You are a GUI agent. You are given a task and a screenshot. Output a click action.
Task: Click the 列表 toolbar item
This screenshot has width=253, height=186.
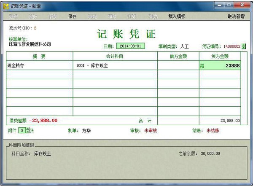tap(152, 16)
